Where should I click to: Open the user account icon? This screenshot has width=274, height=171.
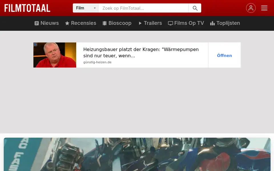pyautogui.click(x=251, y=8)
